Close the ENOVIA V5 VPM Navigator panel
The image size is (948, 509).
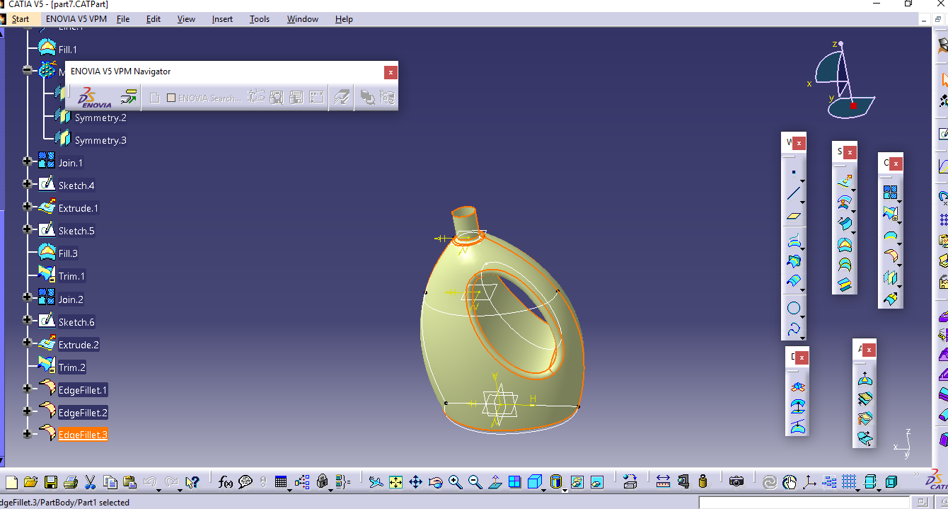pyautogui.click(x=391, y=72)
